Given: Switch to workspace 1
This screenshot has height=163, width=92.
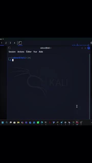Looking at the screenshot, I should 2,43.
